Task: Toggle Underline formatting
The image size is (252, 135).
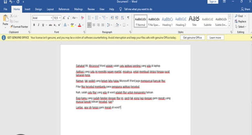Action: (x=43, y=25)
